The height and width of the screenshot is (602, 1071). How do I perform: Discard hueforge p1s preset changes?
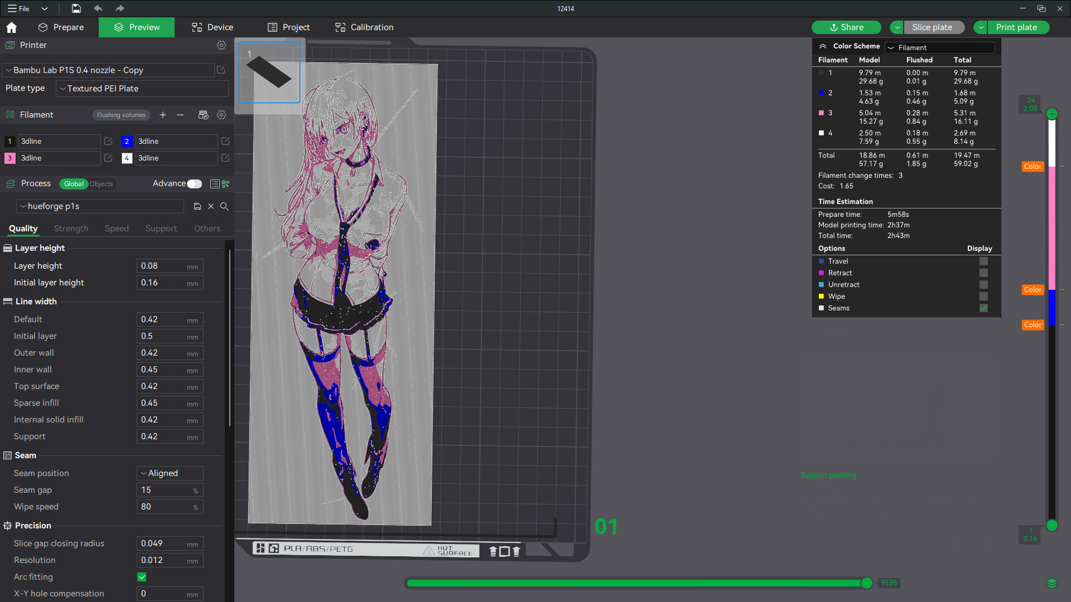coord(211,206)
